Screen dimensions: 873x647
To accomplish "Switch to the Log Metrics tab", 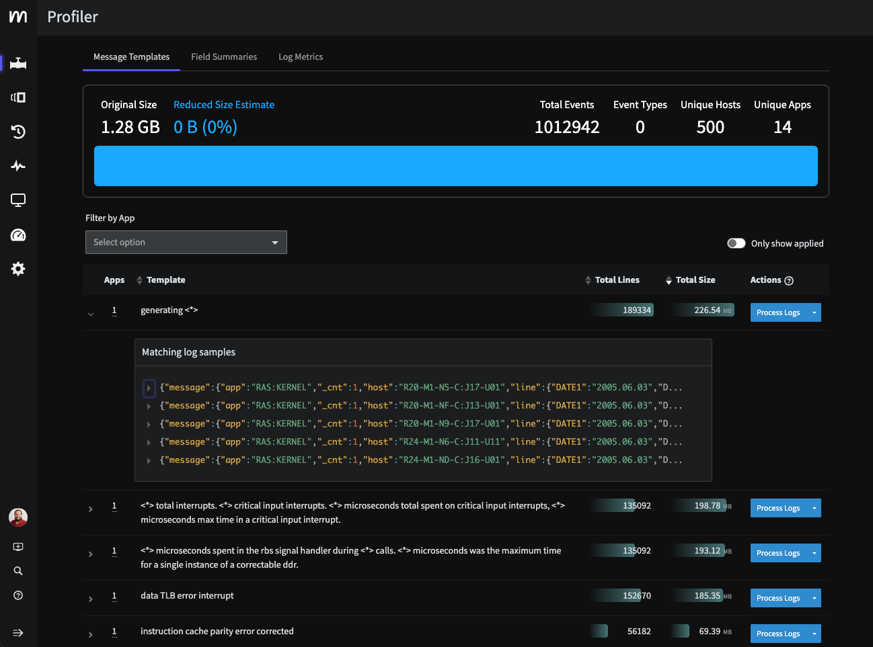I will [x=301, y=57].
